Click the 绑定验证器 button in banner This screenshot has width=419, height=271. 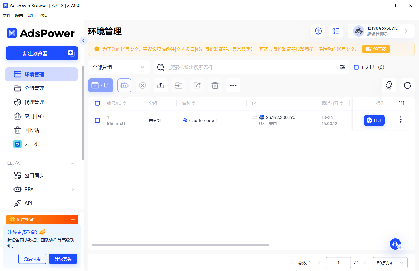(x=376, y=49)
